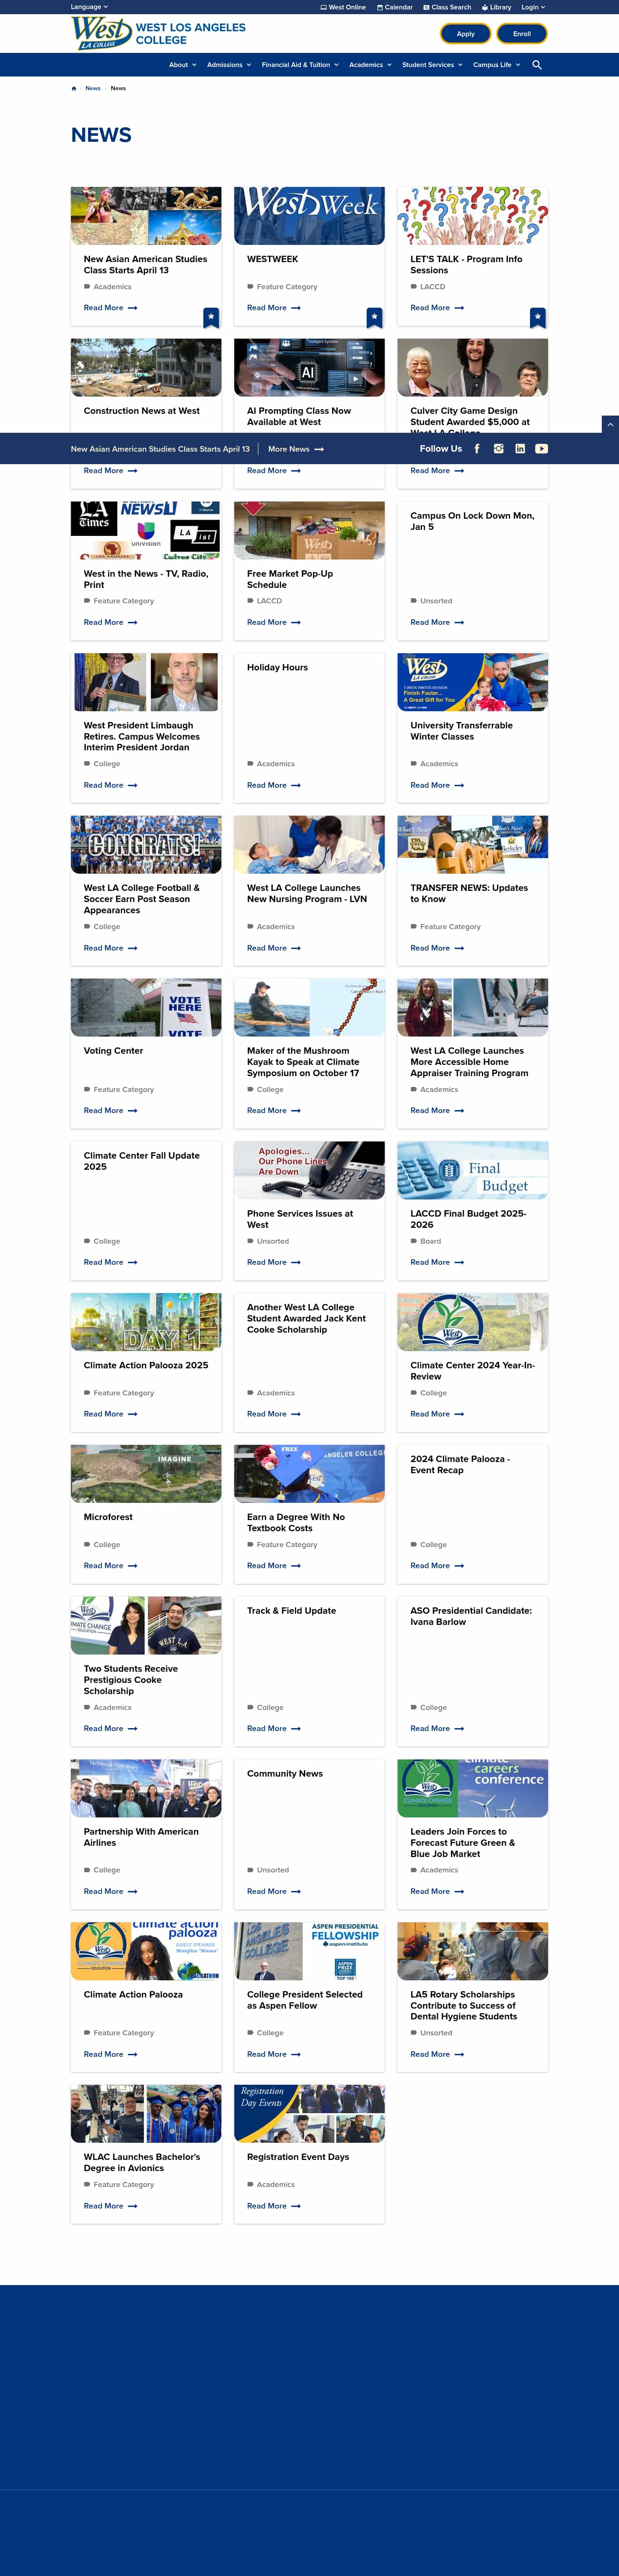619x2576 pixels.
Task: Read More on Home Appraiser Training Program
Action: tap(437, 1110)
